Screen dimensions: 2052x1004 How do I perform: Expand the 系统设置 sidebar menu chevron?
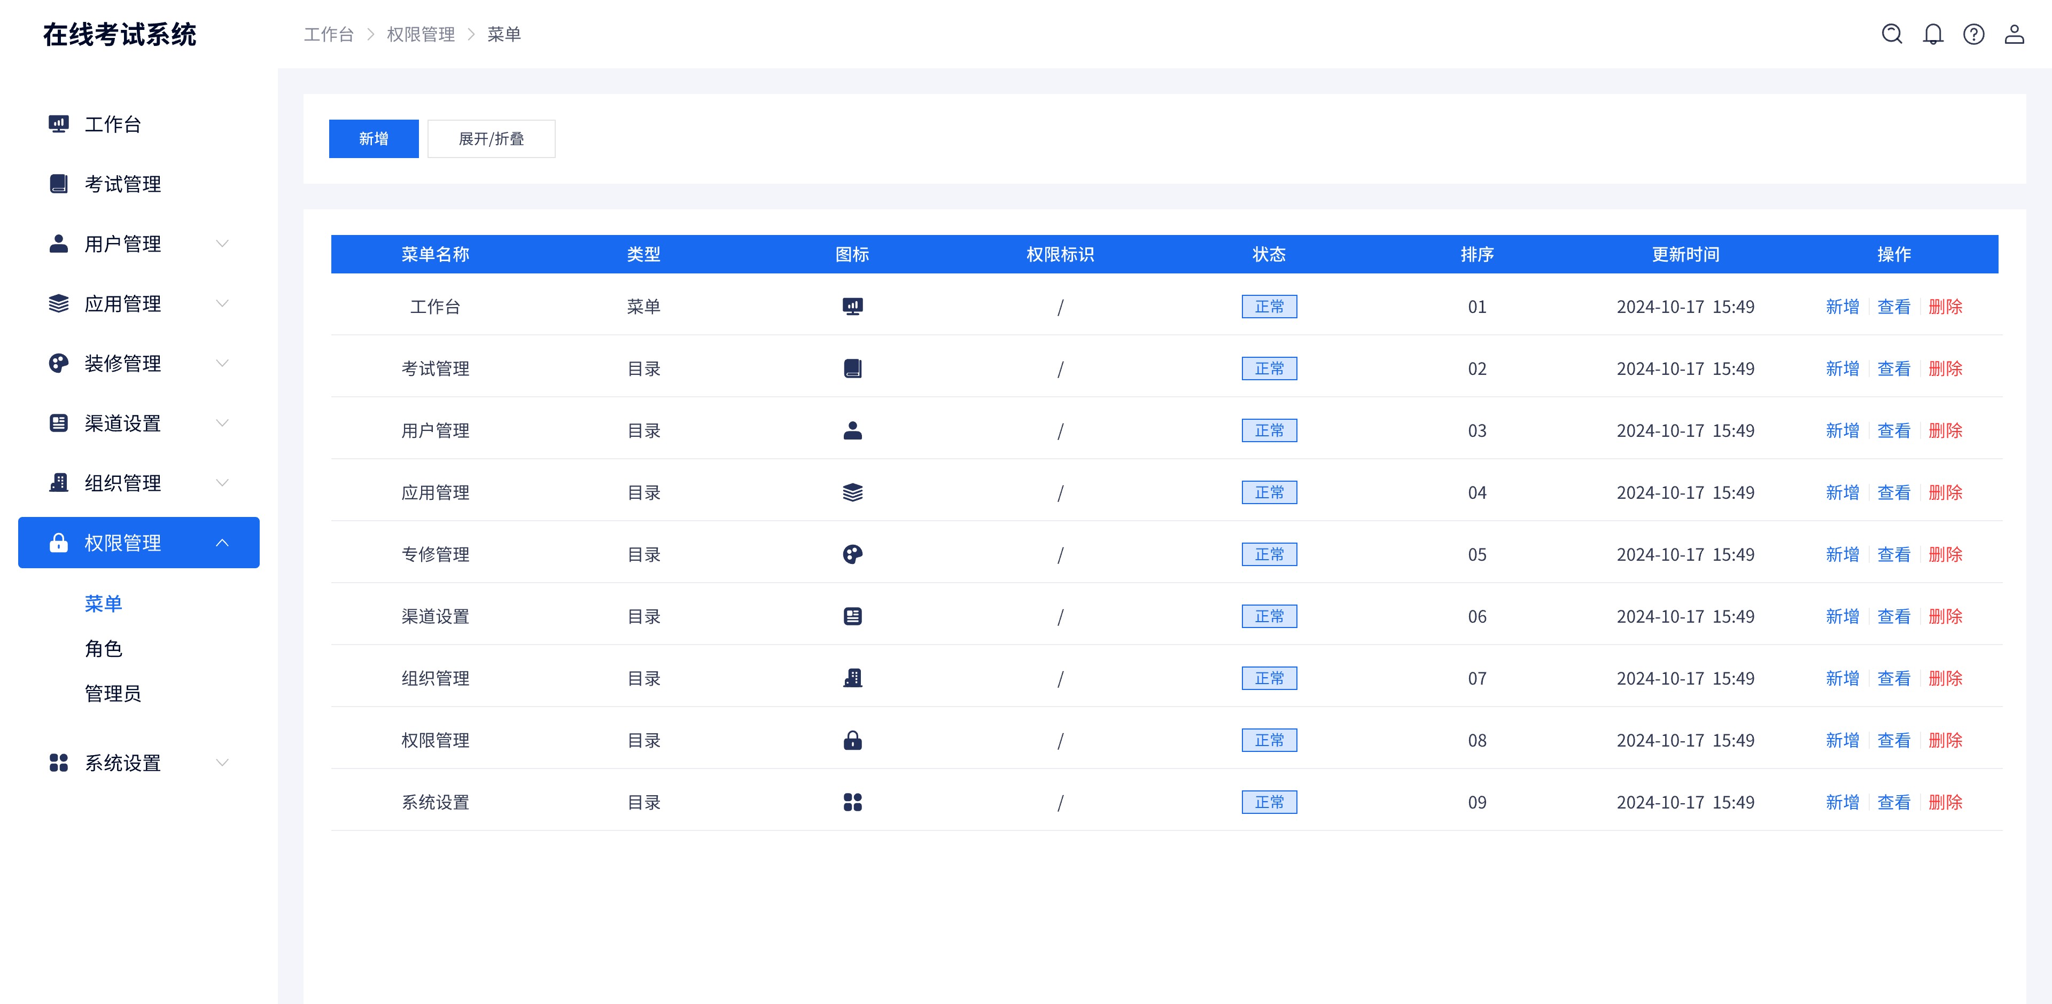pos(222,763)
